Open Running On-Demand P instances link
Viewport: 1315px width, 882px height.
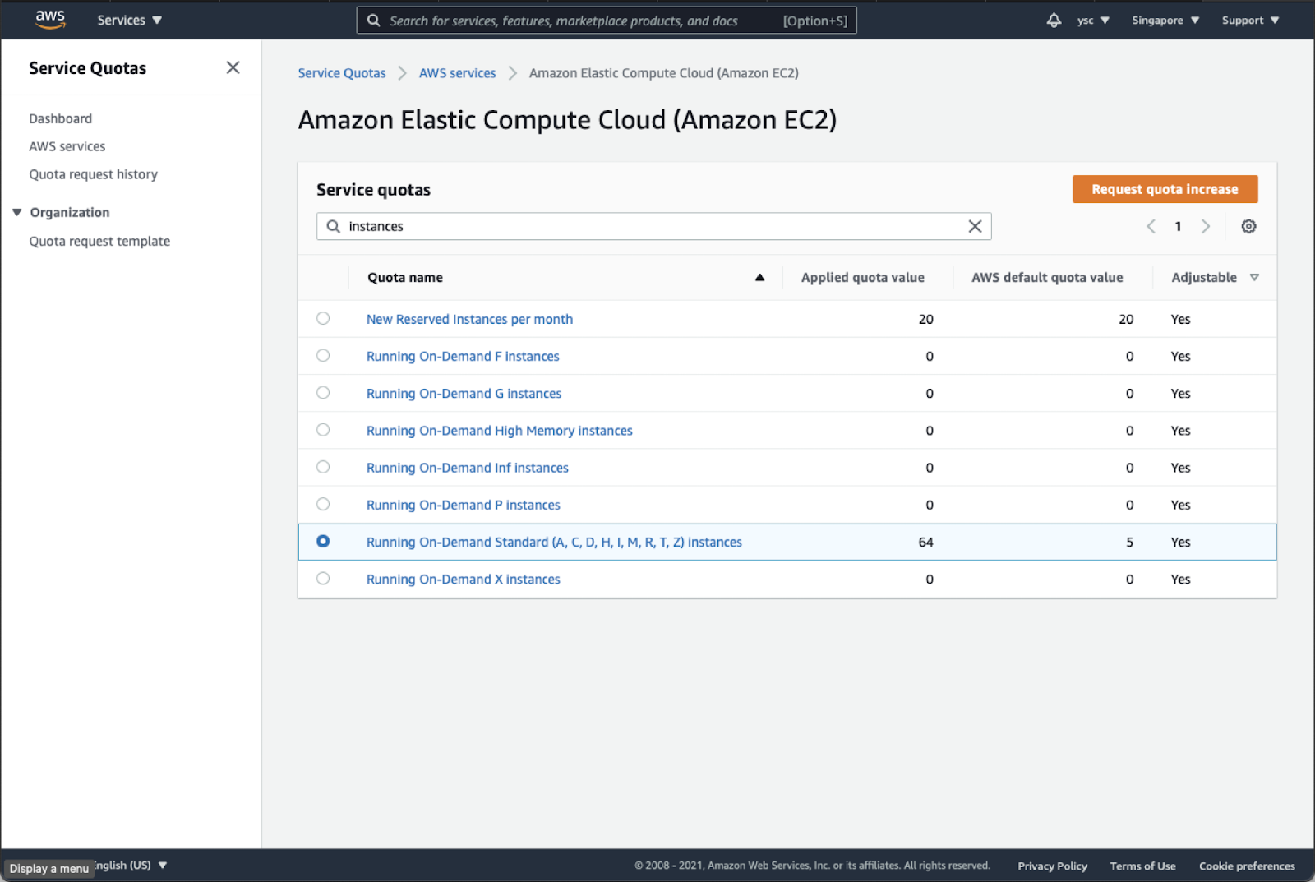[x=463, y=505]
